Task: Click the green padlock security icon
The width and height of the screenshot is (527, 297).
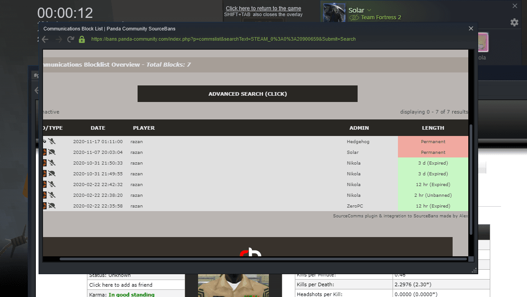Action: pos(82,39)
